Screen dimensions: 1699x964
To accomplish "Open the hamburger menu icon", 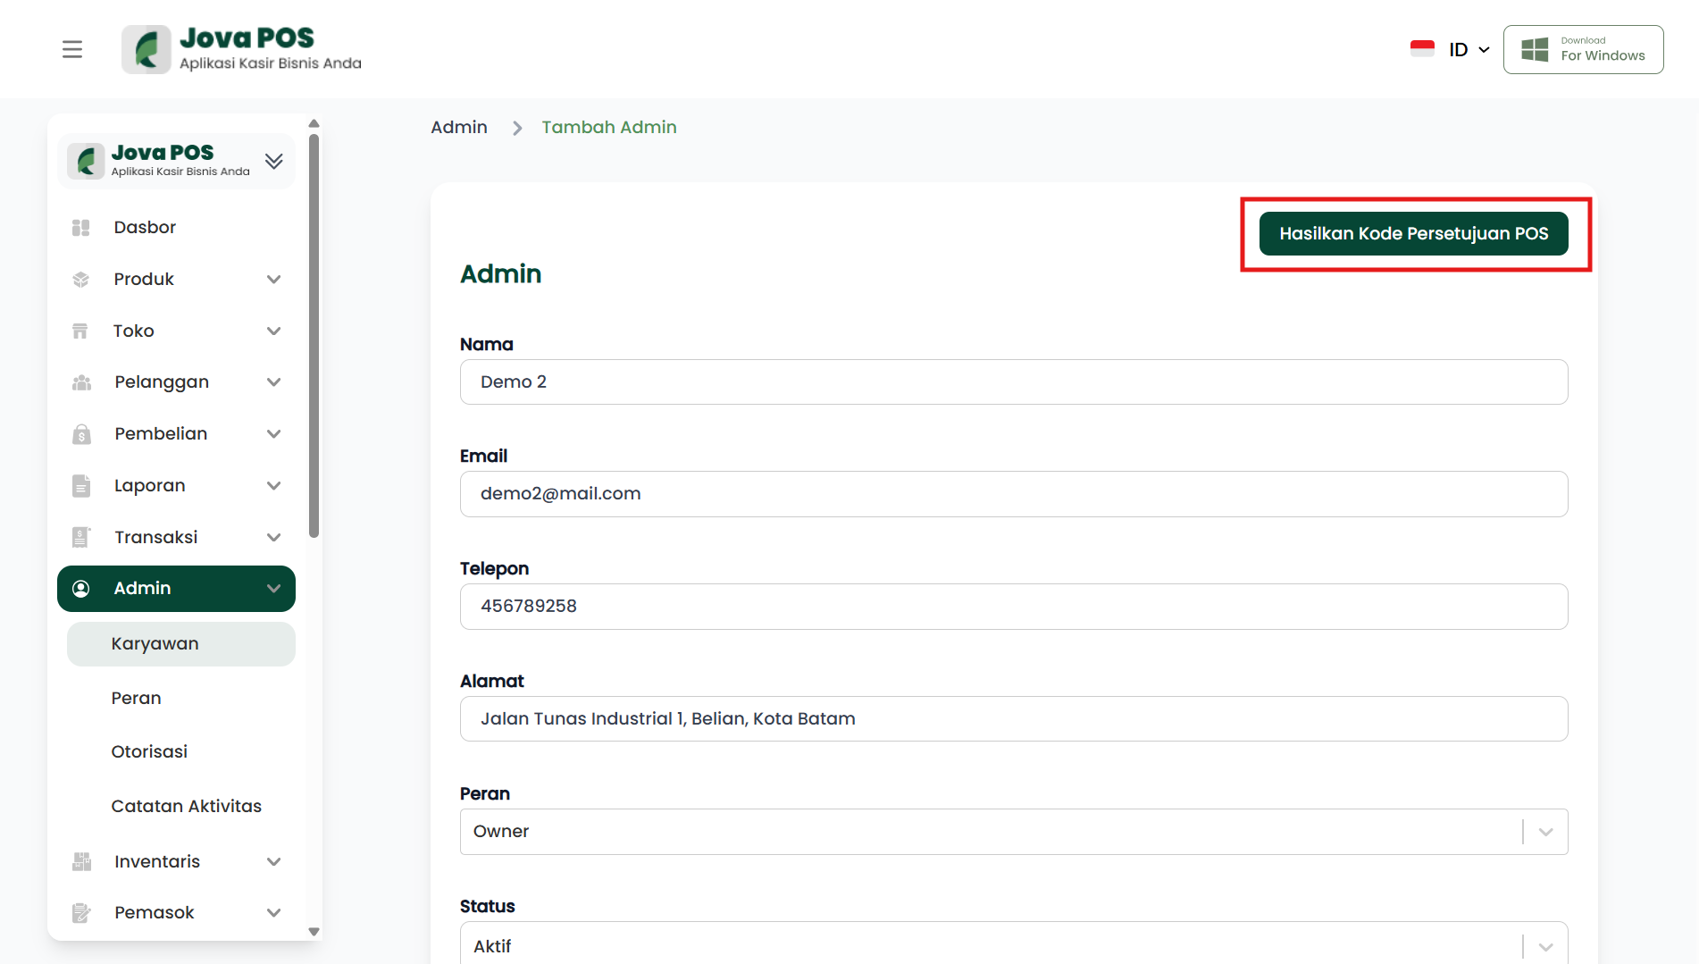I will tap(72, 49).
